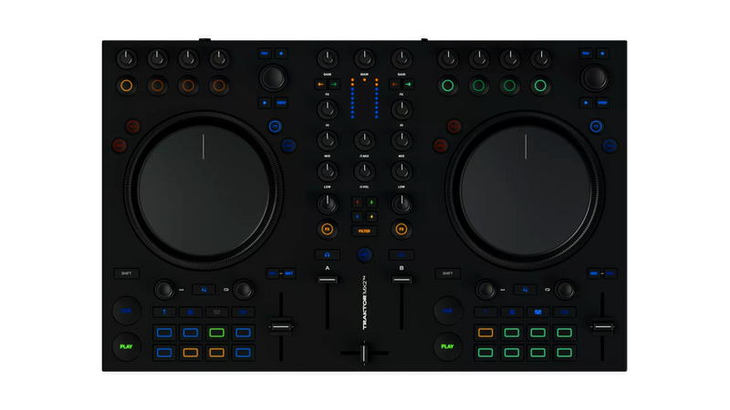Toggle the fourth orange FX unit button
730x410 pixels.
click(x=219, y=86)
